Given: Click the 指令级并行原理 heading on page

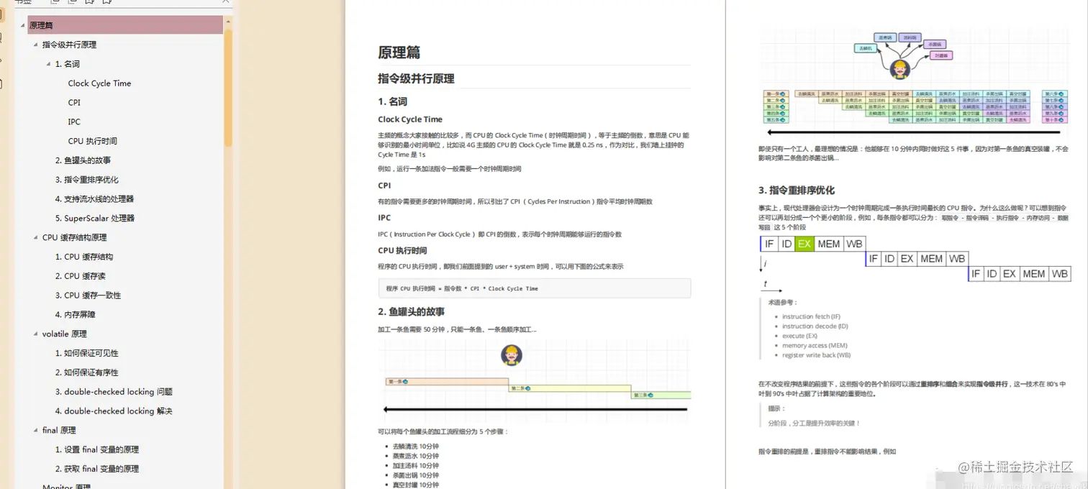Looking at the screenshot, I should click(x=416, y=79).
